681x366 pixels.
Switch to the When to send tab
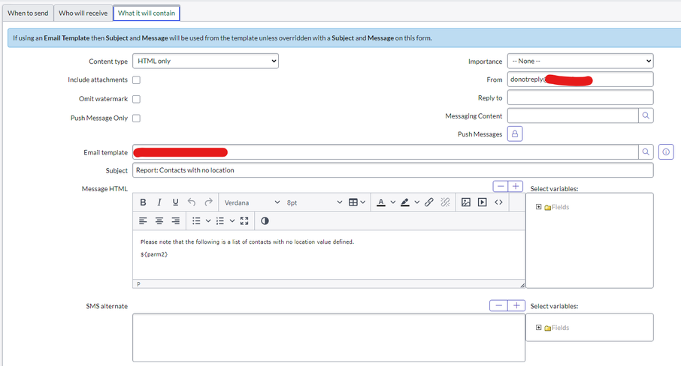tap(27, 13)
